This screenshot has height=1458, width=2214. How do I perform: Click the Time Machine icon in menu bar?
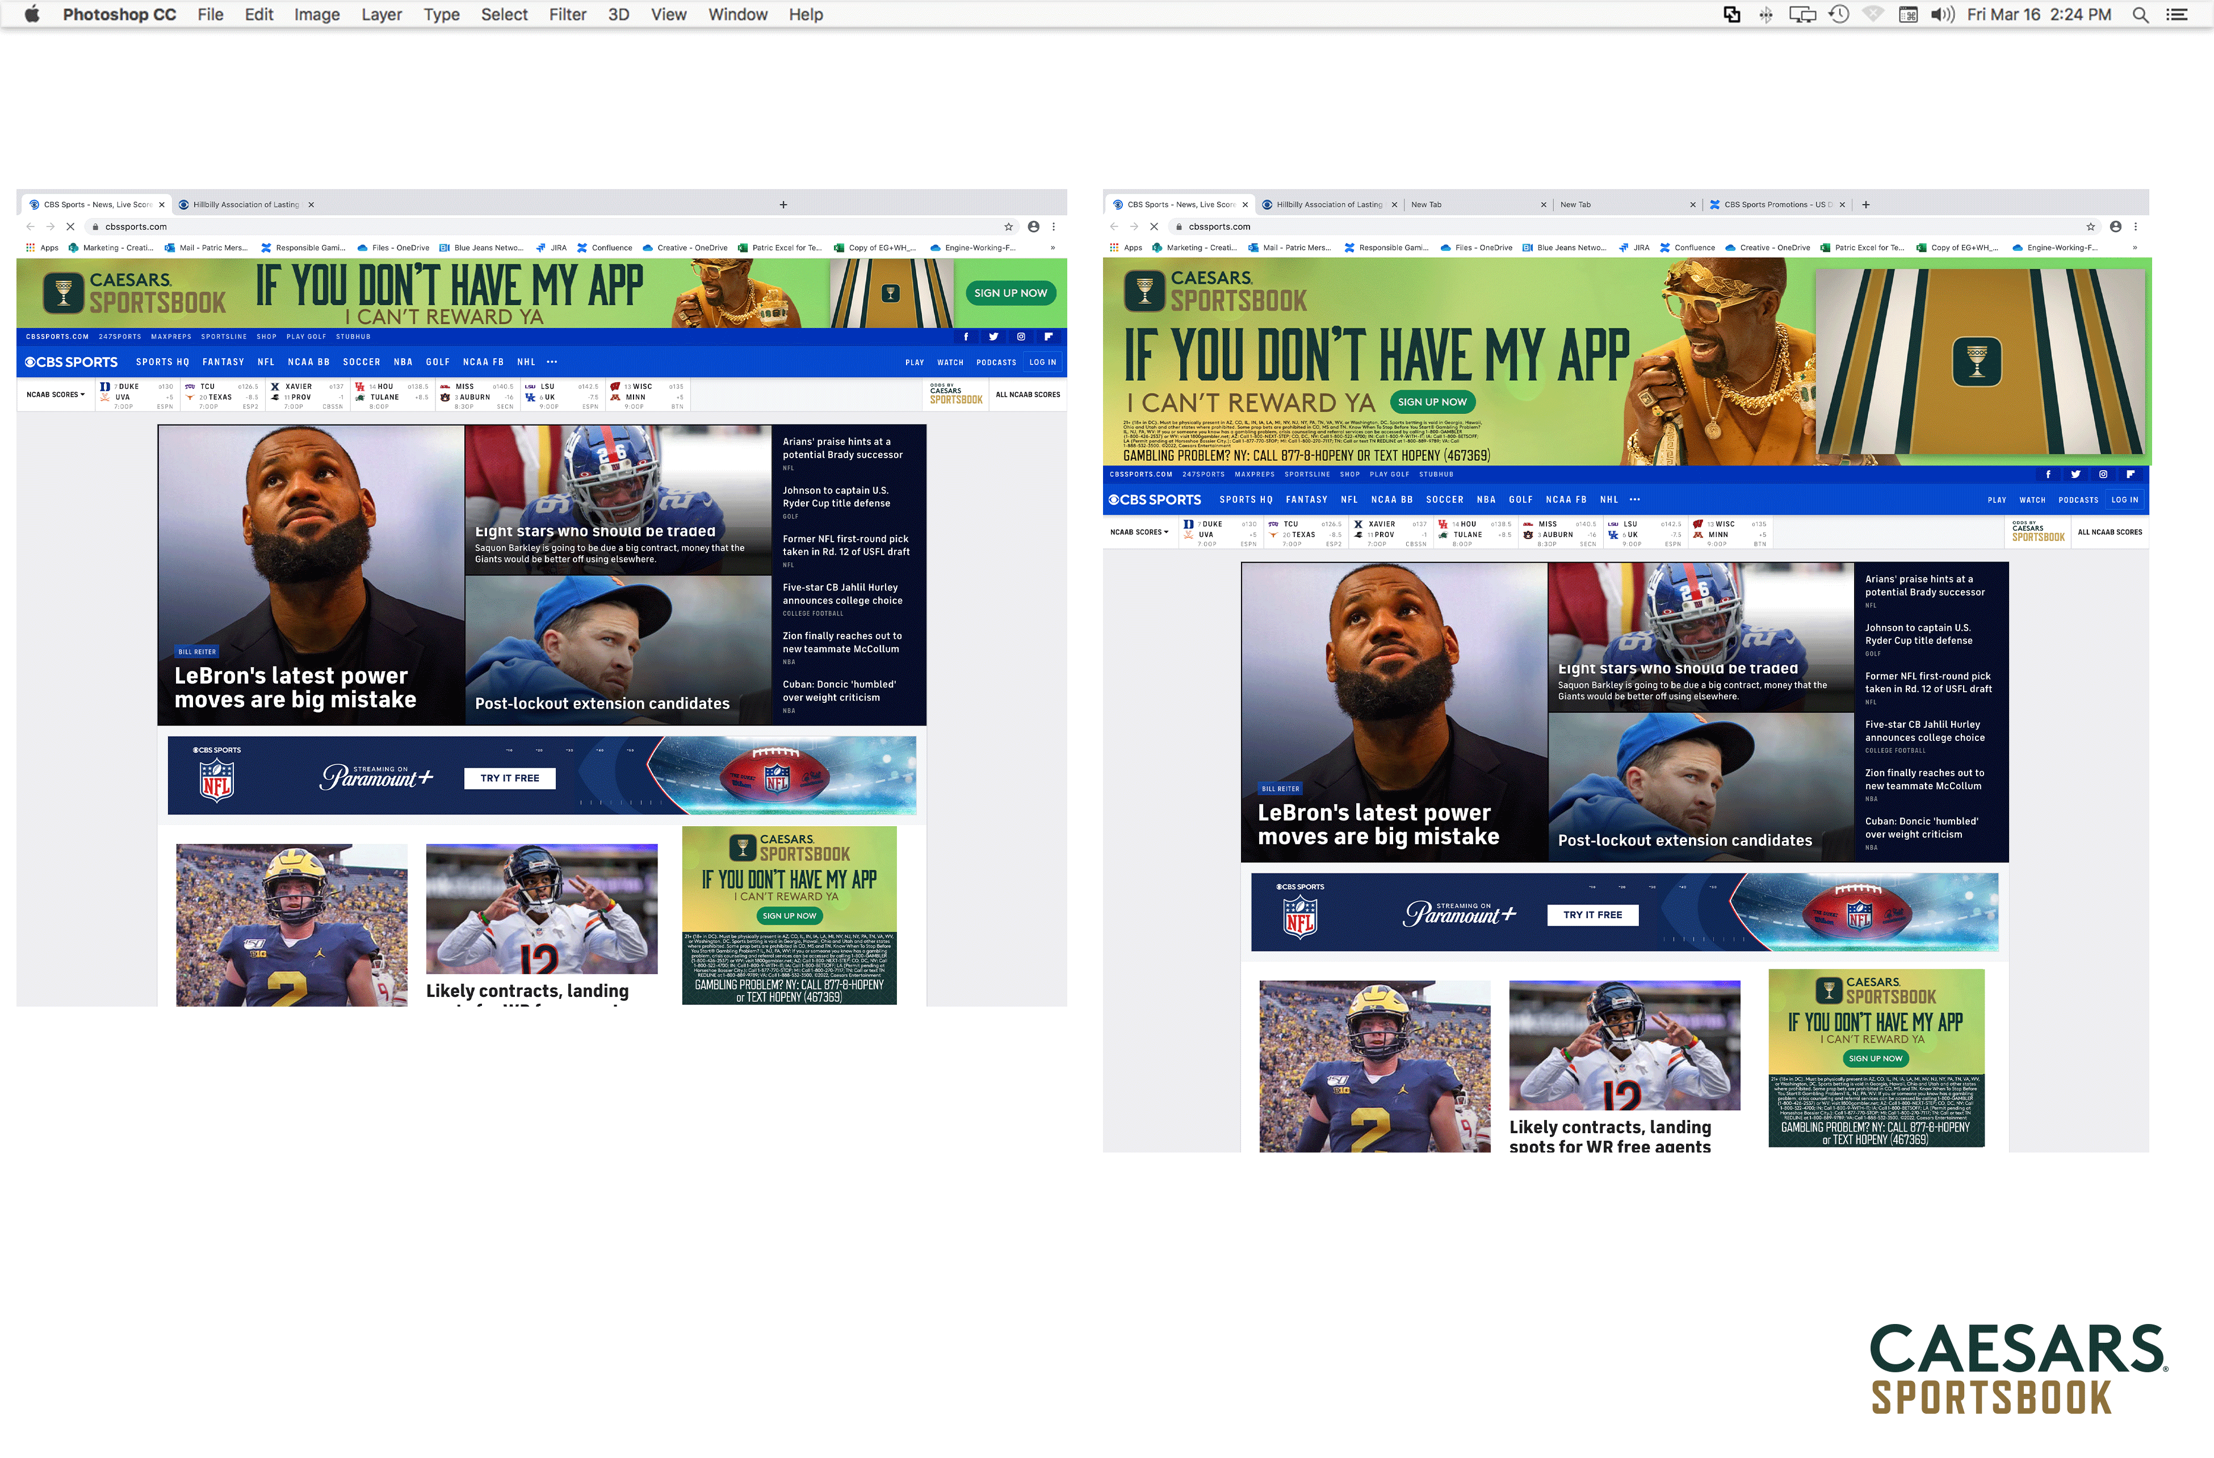1838,14
